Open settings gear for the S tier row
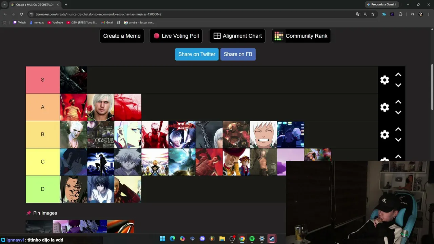Image resolution: width=434 pixels, height=244 pixels. point(384,80)
